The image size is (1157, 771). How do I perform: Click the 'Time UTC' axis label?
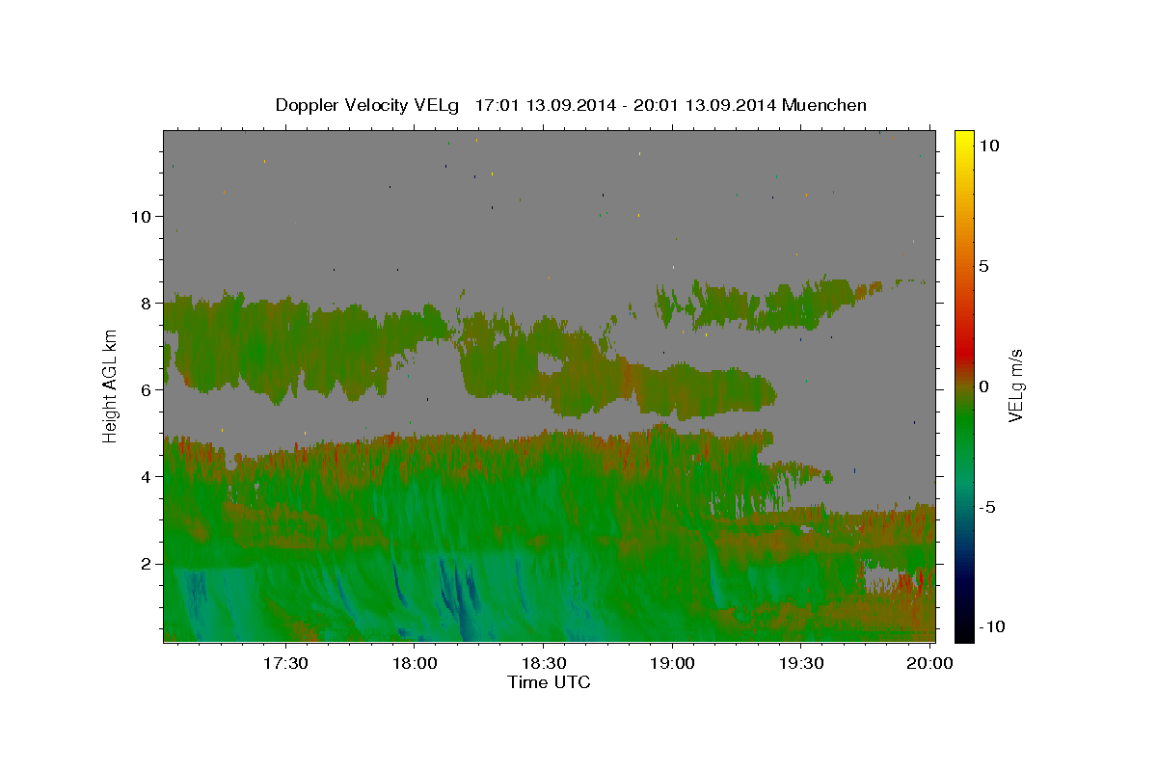tap(549, 682)
